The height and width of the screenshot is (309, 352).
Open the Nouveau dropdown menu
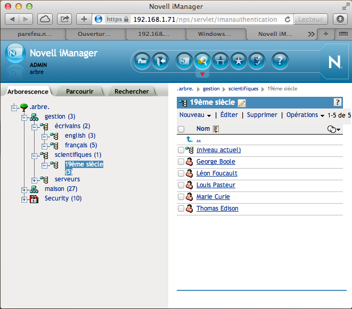[195, 115]
